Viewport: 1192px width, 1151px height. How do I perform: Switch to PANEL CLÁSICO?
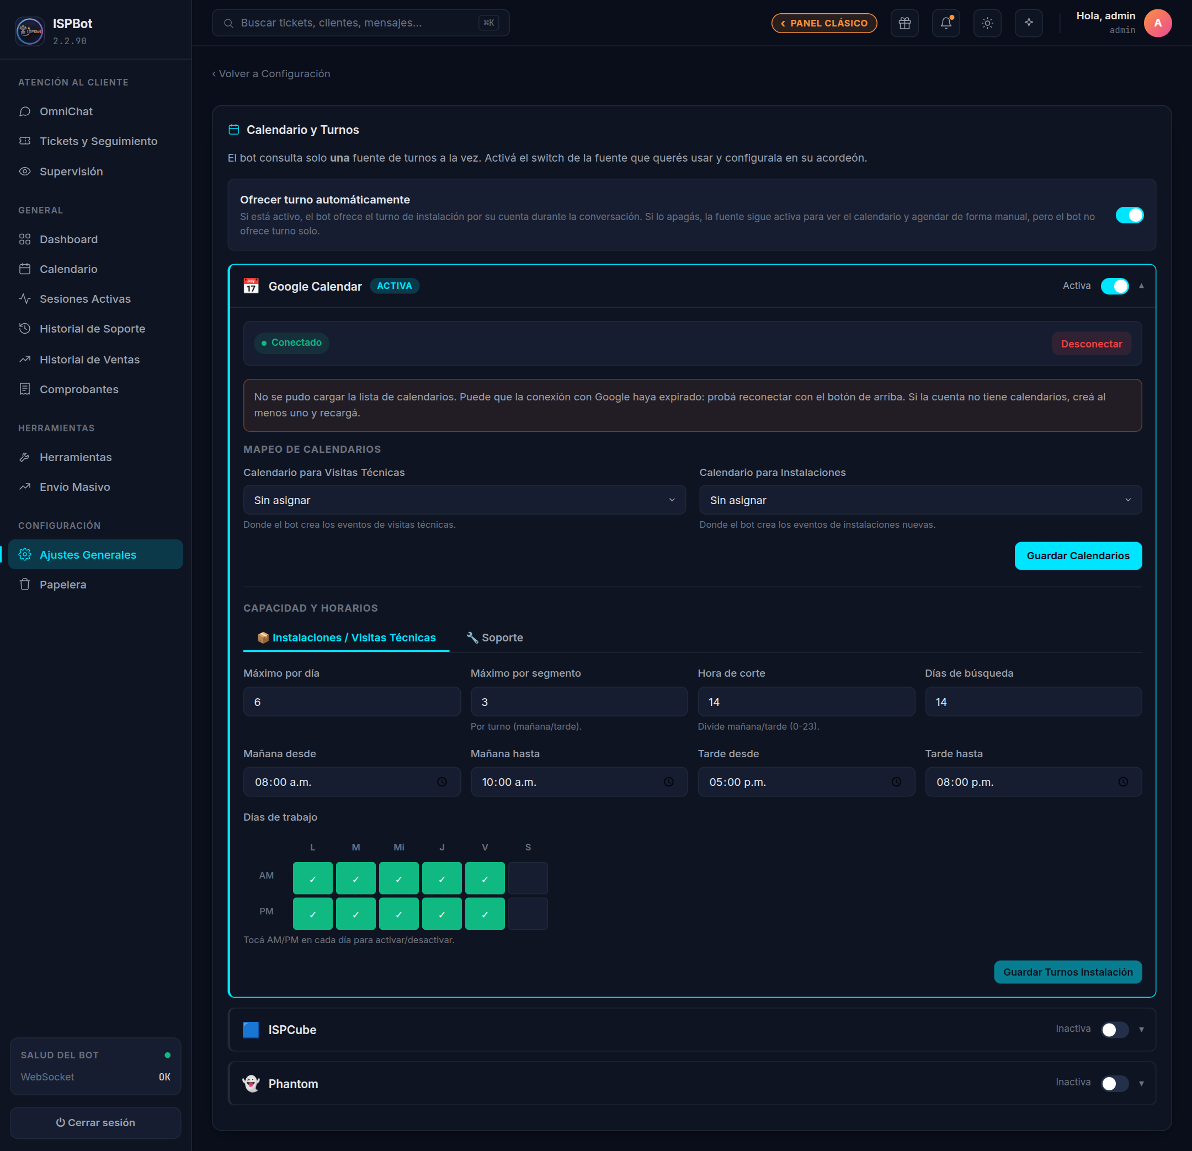point(824,23)
